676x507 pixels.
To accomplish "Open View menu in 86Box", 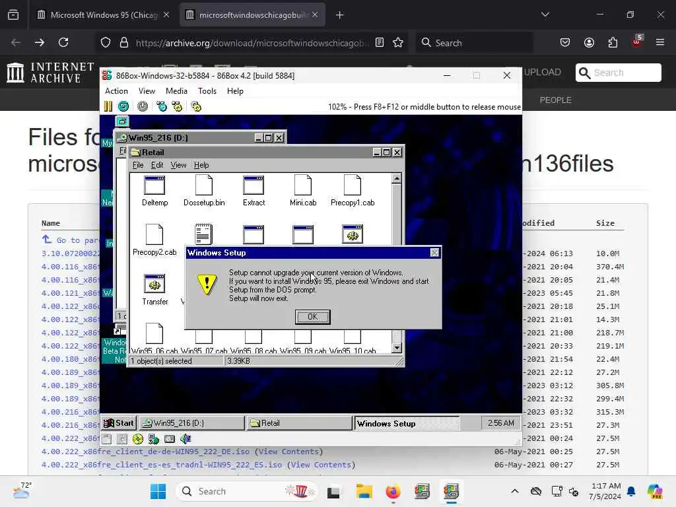I will pyautogui.click(x=147, y=91).
